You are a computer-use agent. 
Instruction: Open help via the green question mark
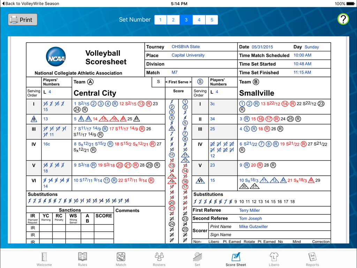click(x=343, y=19)
